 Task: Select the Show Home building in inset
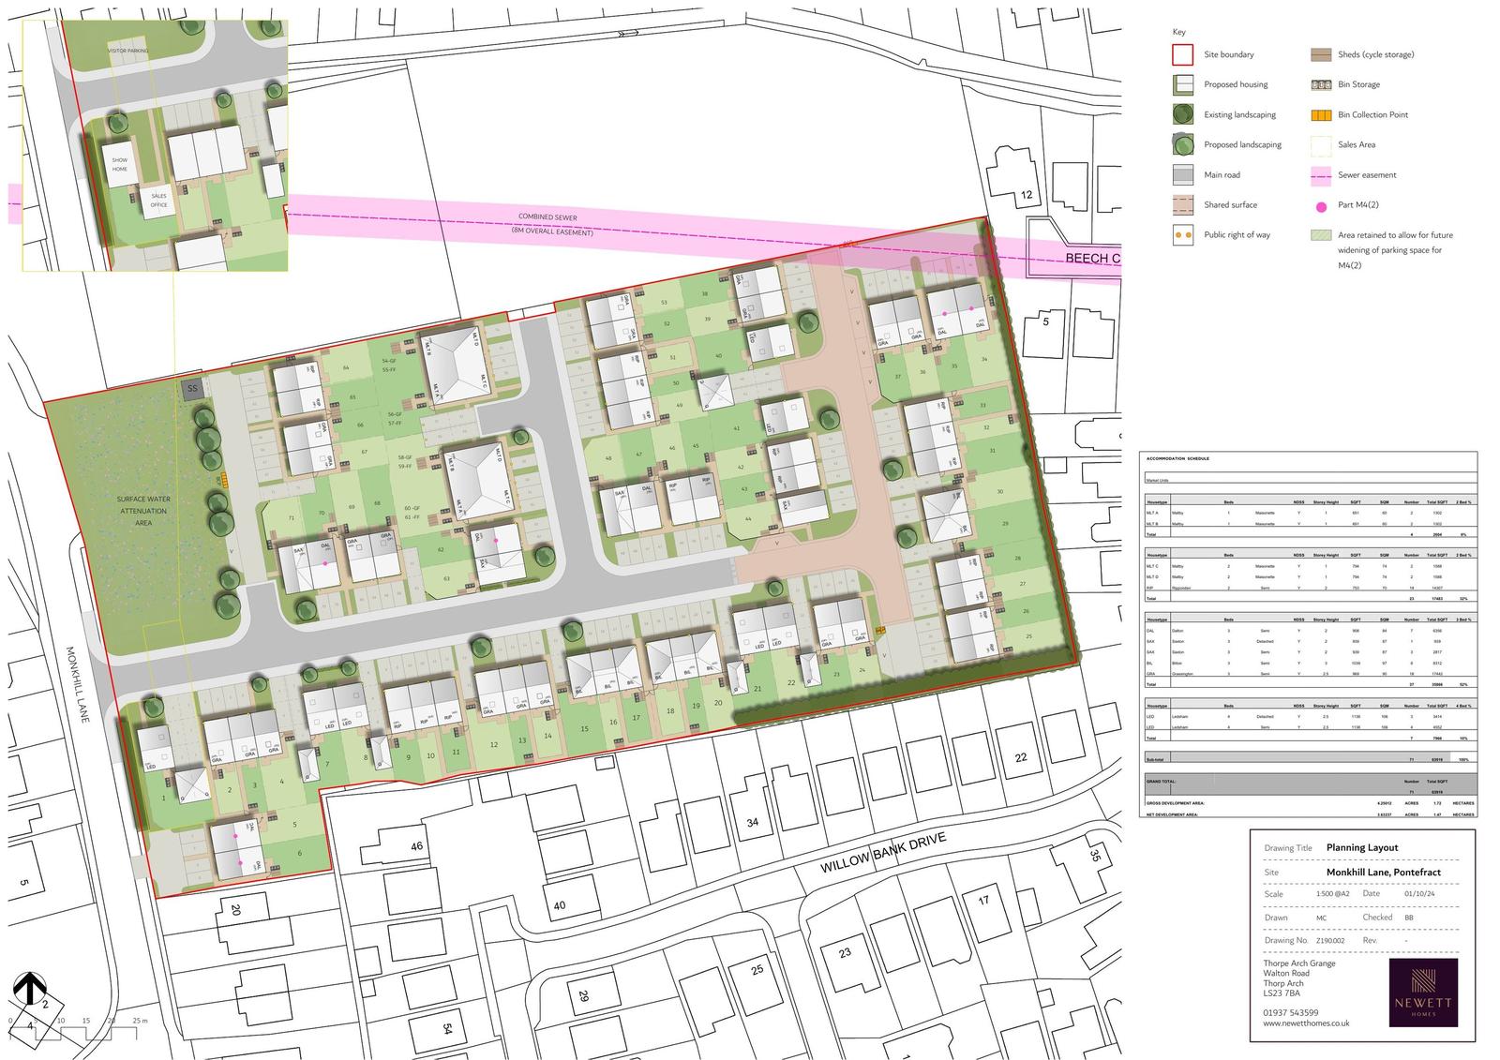pos(119,164)
